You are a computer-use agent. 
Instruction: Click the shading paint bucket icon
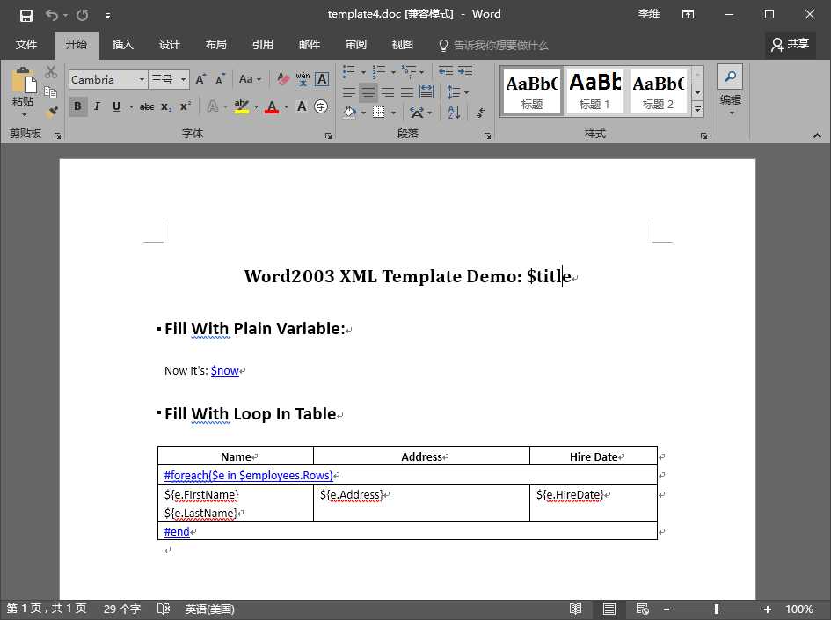(350, 112)
